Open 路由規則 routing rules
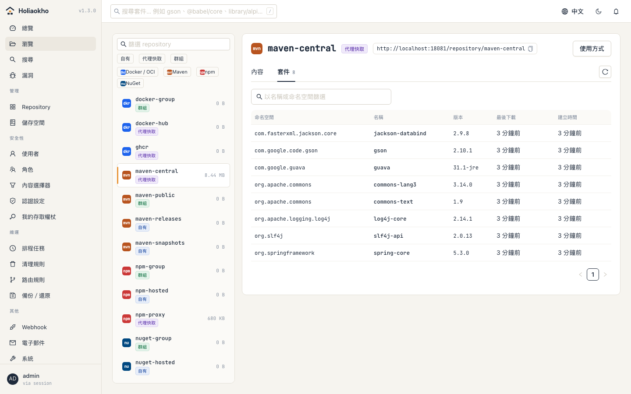 pos(50,280)
